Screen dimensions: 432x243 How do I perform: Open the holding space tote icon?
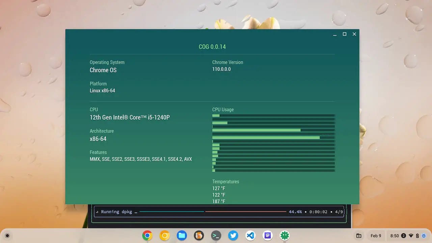pos(359,236)
